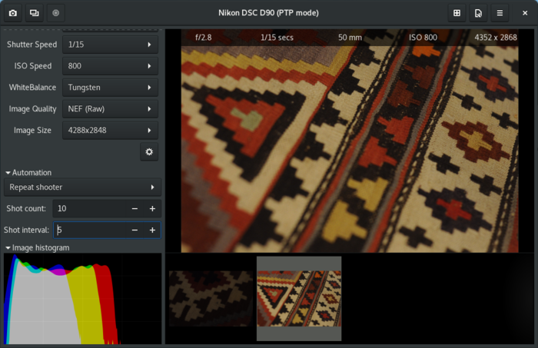538x348 pixels.
Task: Open the Image Size 4288x2848 dropdown
Action: [x=110, y=131]
